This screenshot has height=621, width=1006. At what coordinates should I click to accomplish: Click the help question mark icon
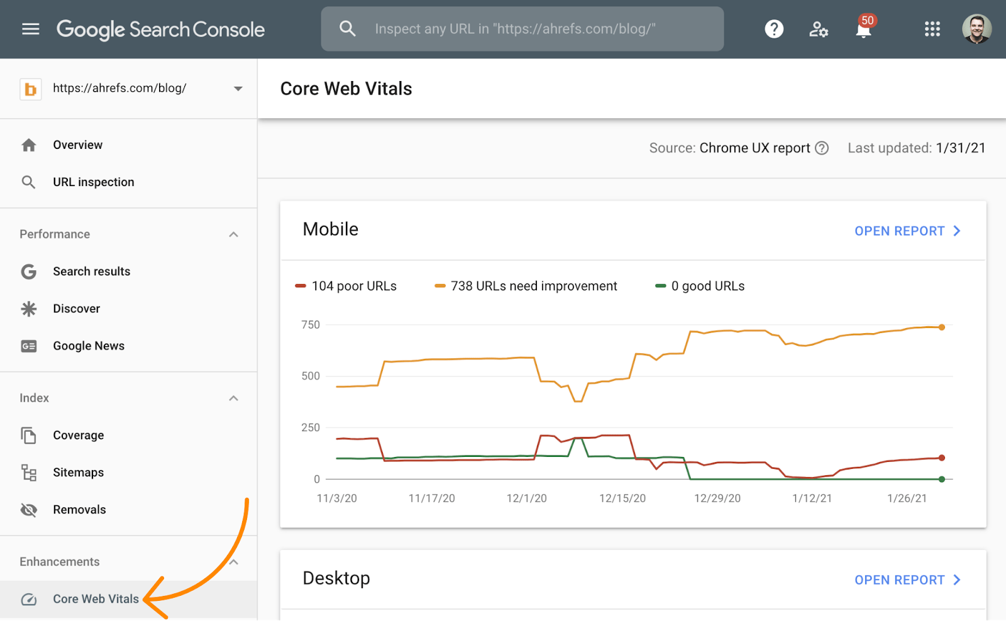point(774,29)
